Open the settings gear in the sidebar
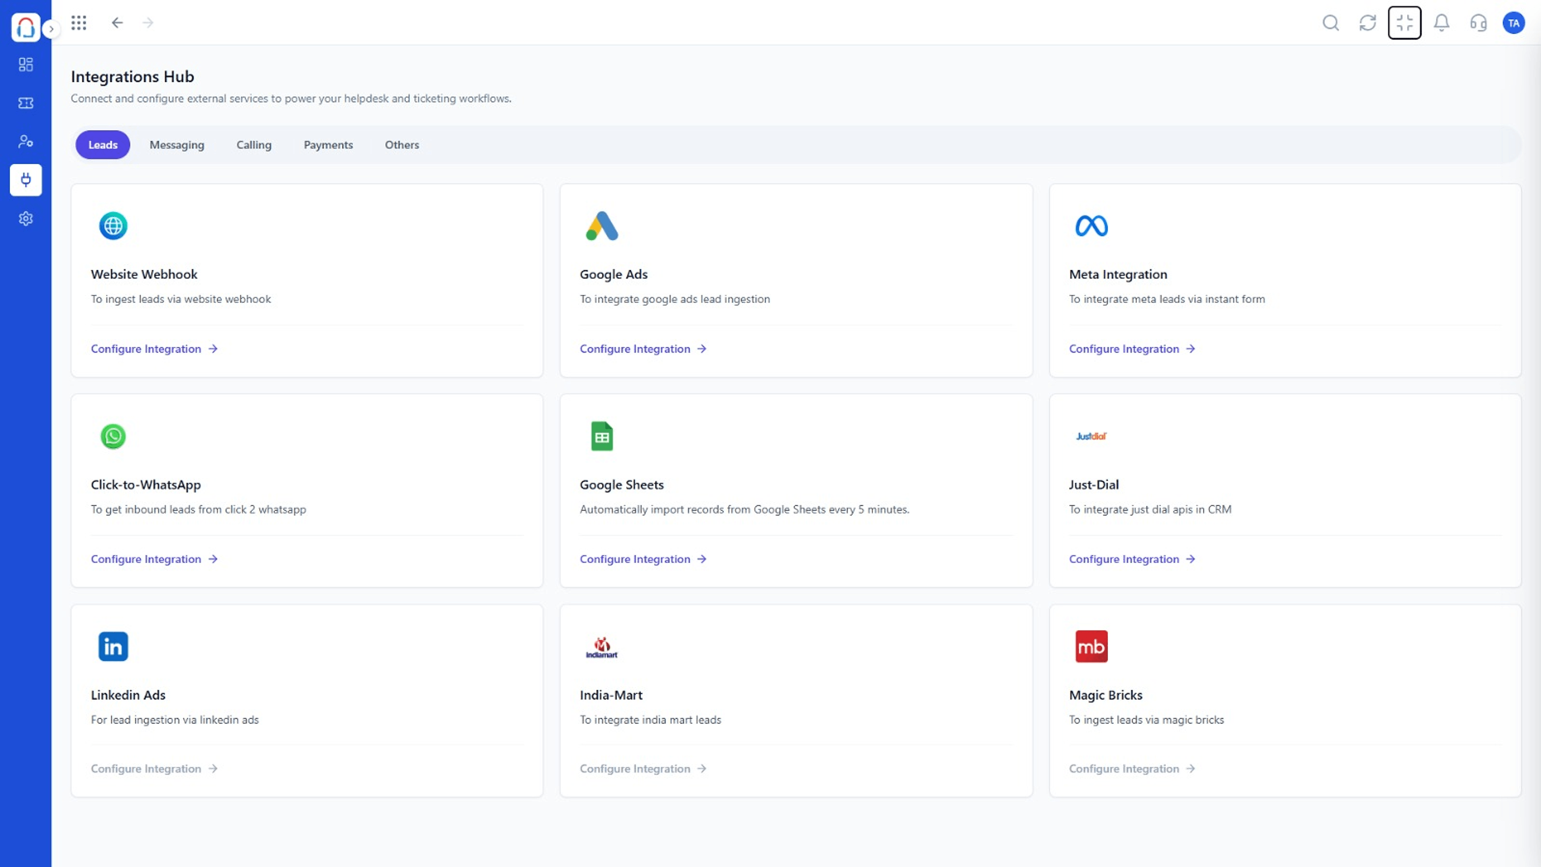Screen dimensions: 1541x867 pyautogui.click(x=26, y=218)
